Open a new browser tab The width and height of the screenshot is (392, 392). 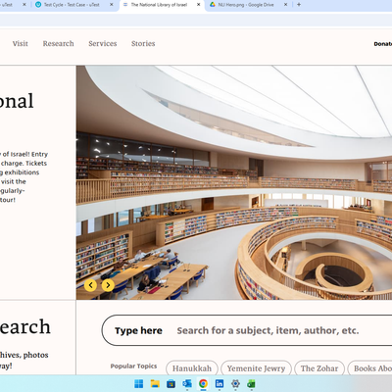click(299, 5)
